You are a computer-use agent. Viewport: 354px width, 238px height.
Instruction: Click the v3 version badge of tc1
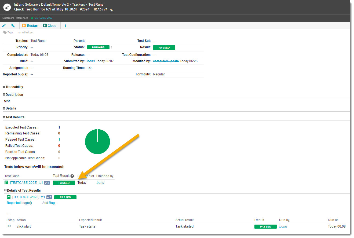click(47, 182)
